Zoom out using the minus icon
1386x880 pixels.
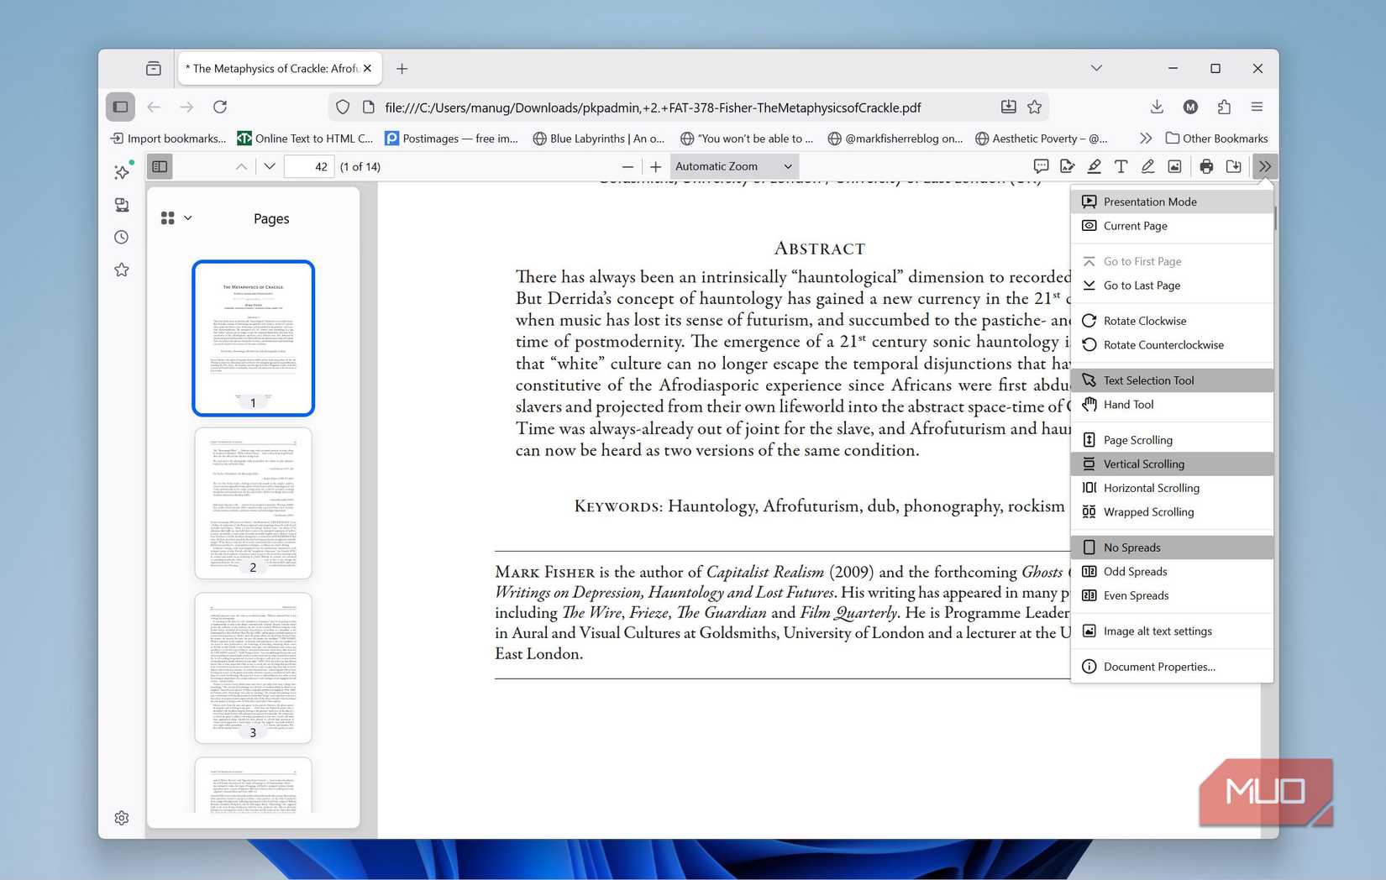point(627,166)
